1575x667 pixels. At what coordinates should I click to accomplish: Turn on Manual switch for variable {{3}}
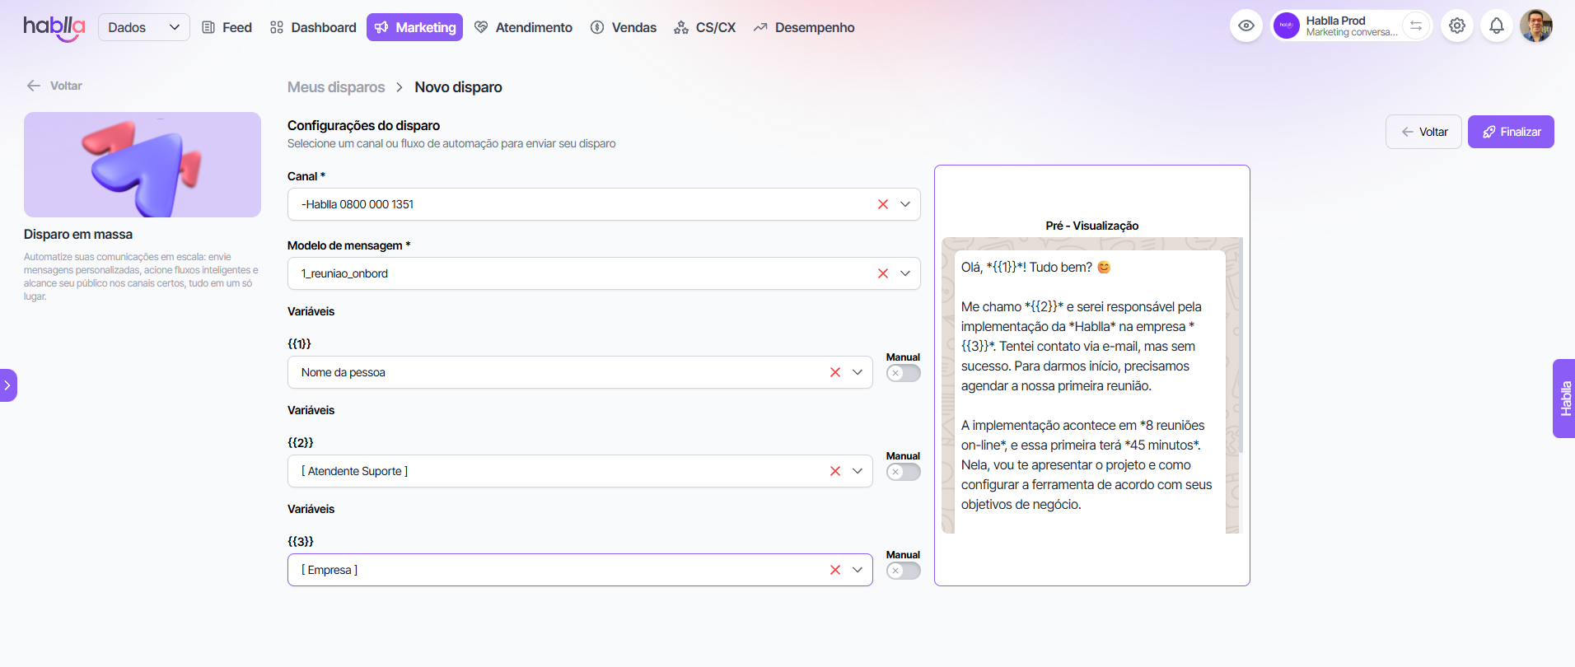point(903,571)
